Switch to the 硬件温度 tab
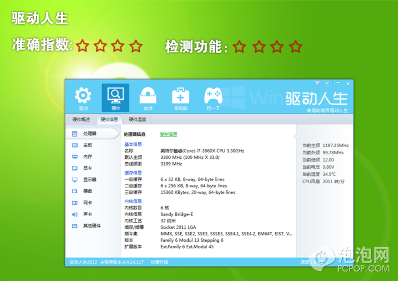398x281 pixels. coord(138,119)
